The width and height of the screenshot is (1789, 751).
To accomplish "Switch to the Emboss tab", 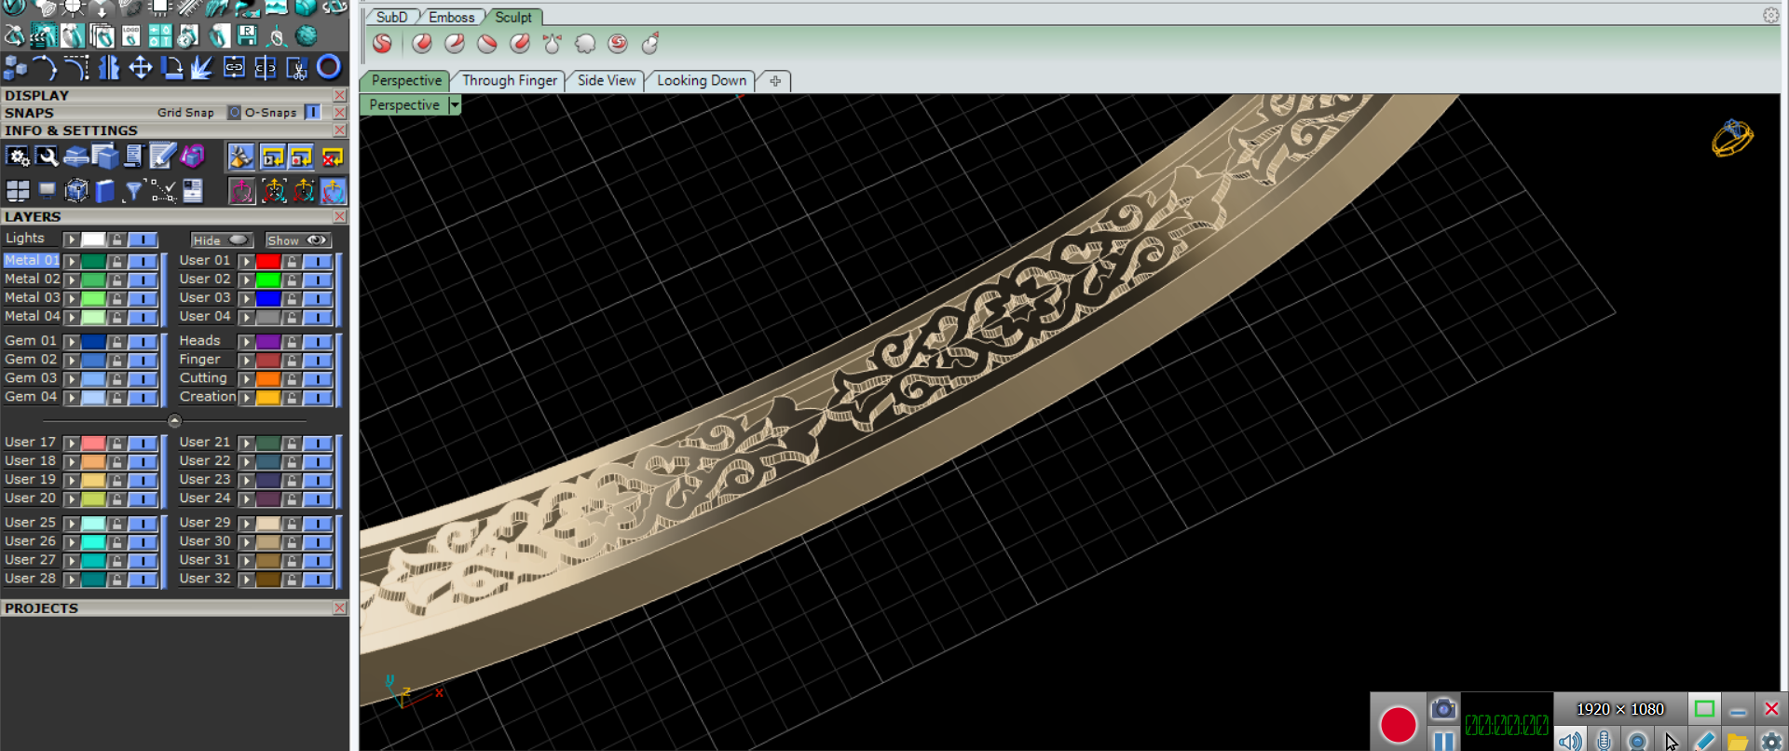I will point(451,17).
